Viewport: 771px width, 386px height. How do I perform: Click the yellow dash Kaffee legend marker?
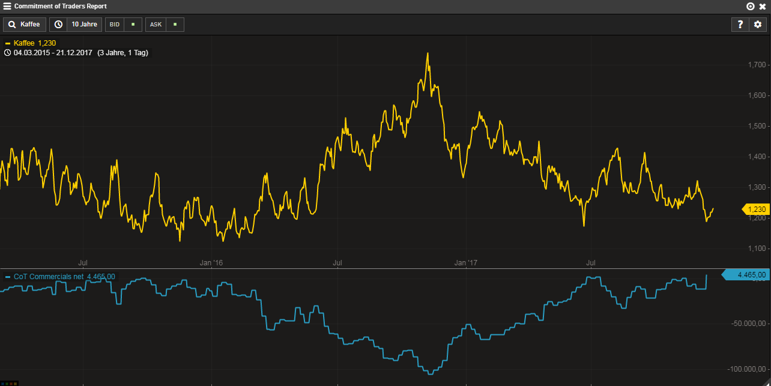(x=8, y=43)
